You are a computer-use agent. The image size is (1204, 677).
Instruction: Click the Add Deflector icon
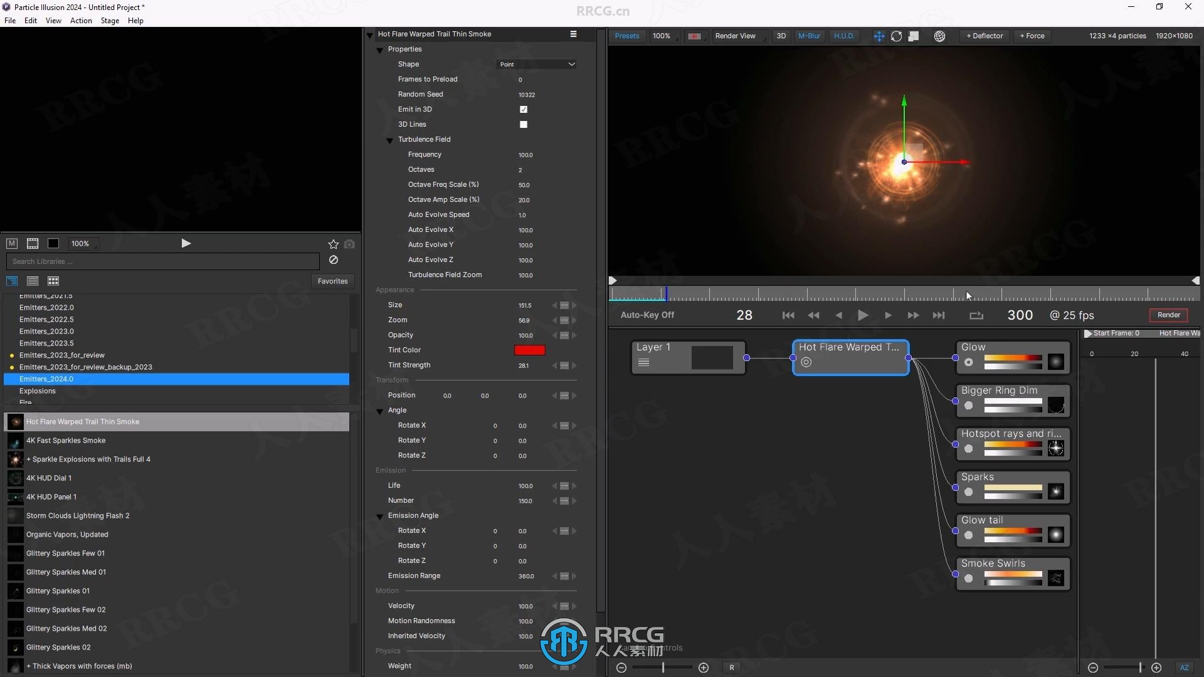coord(986,36)
